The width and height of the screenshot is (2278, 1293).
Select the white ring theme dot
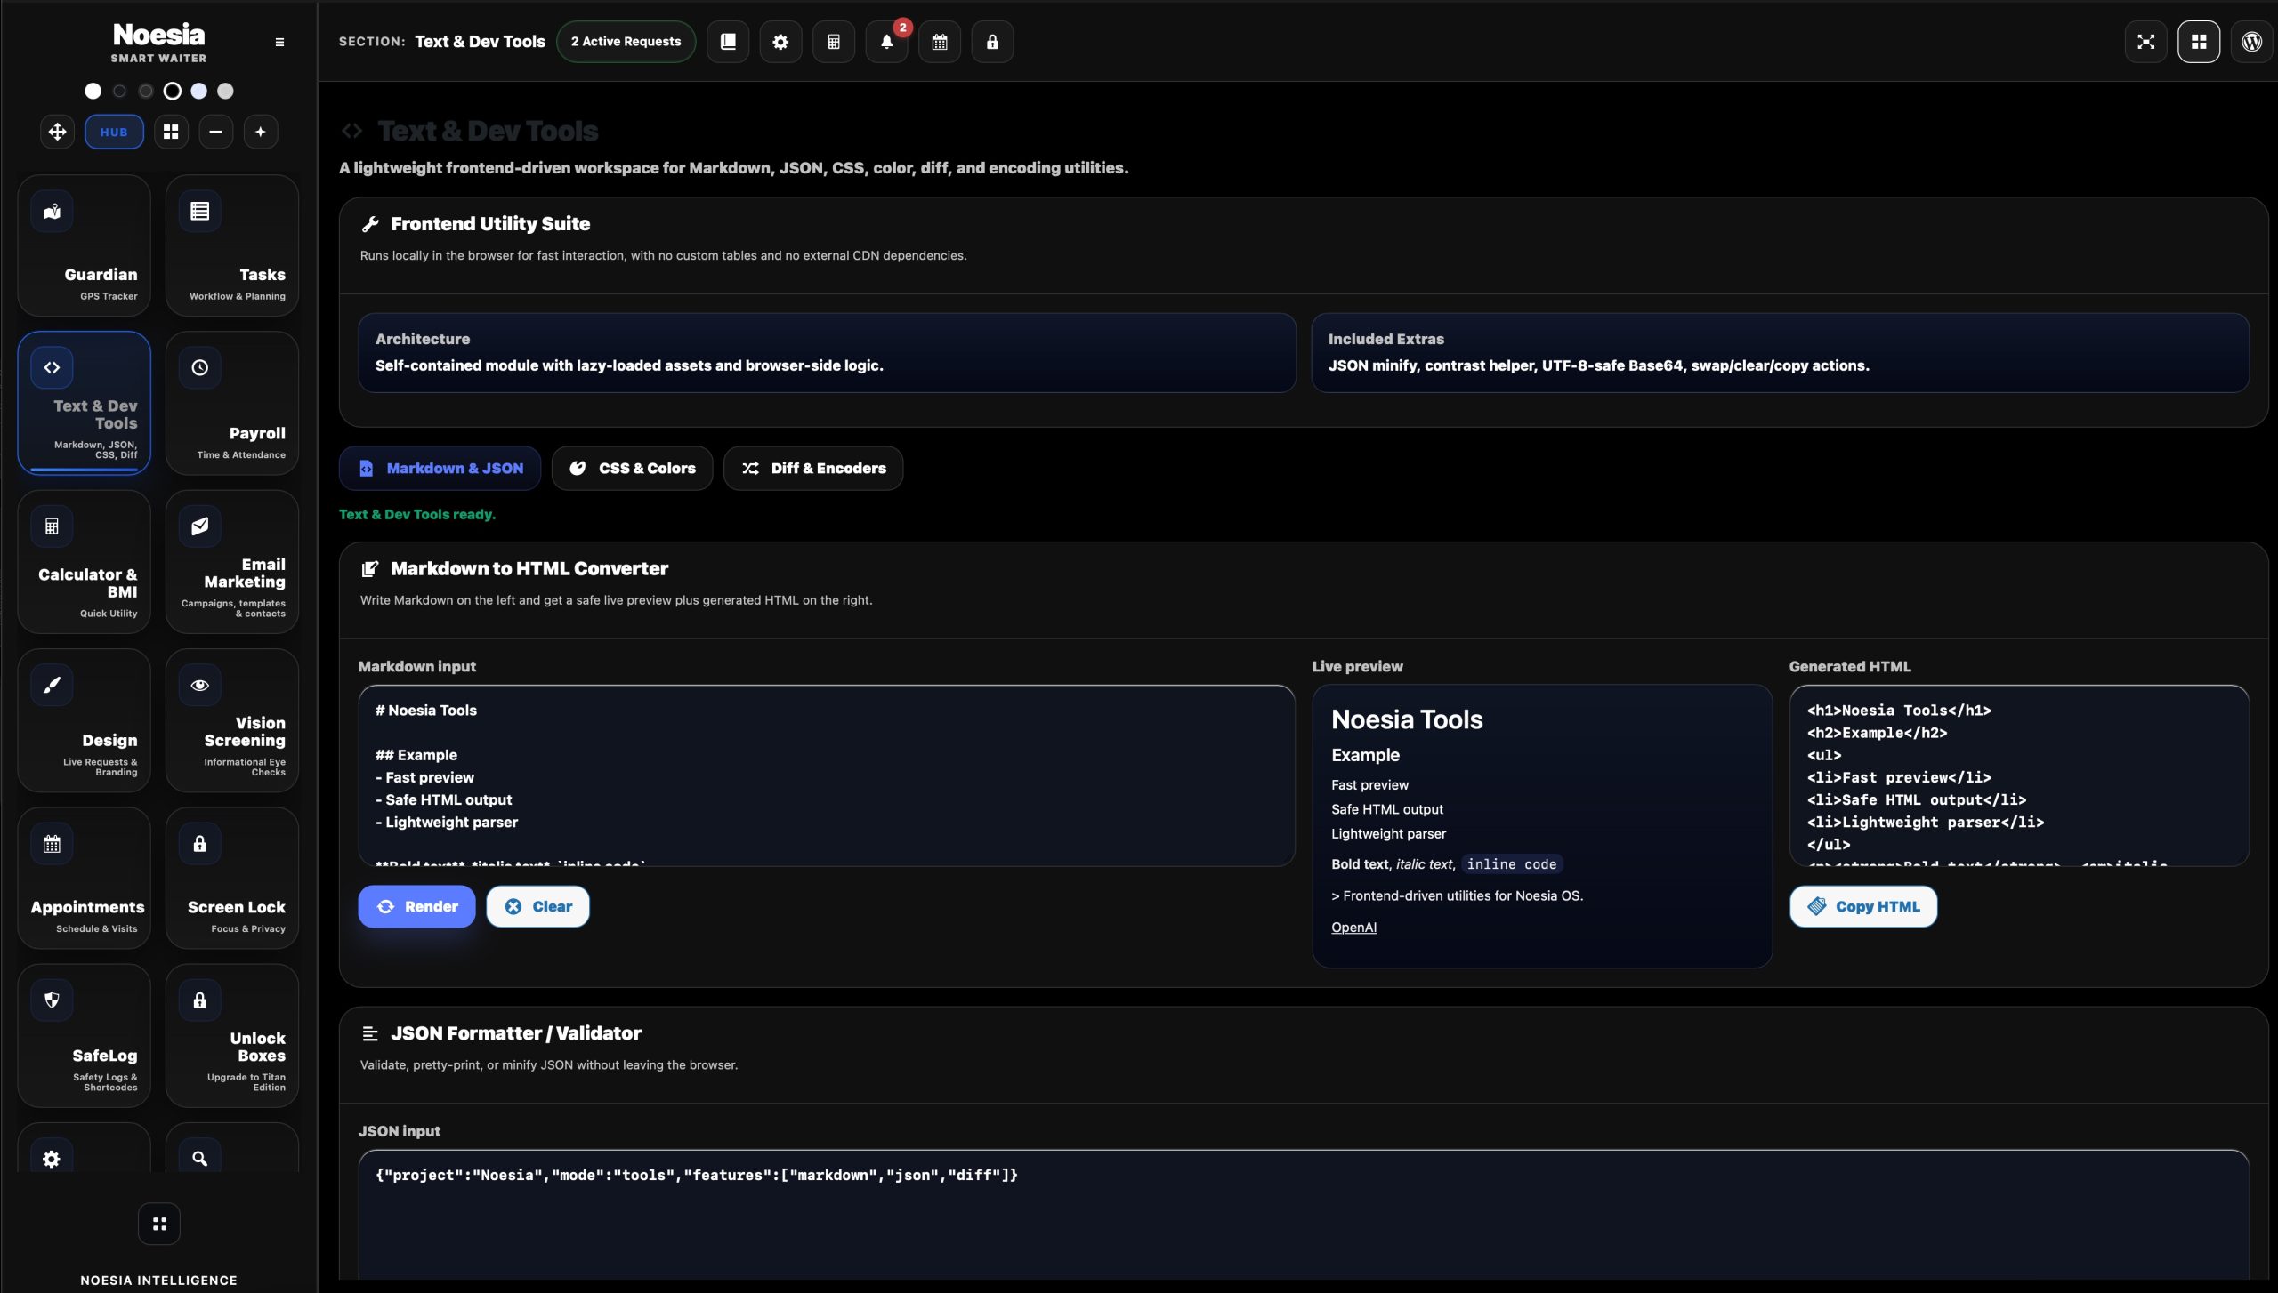[x=173, y=91]
